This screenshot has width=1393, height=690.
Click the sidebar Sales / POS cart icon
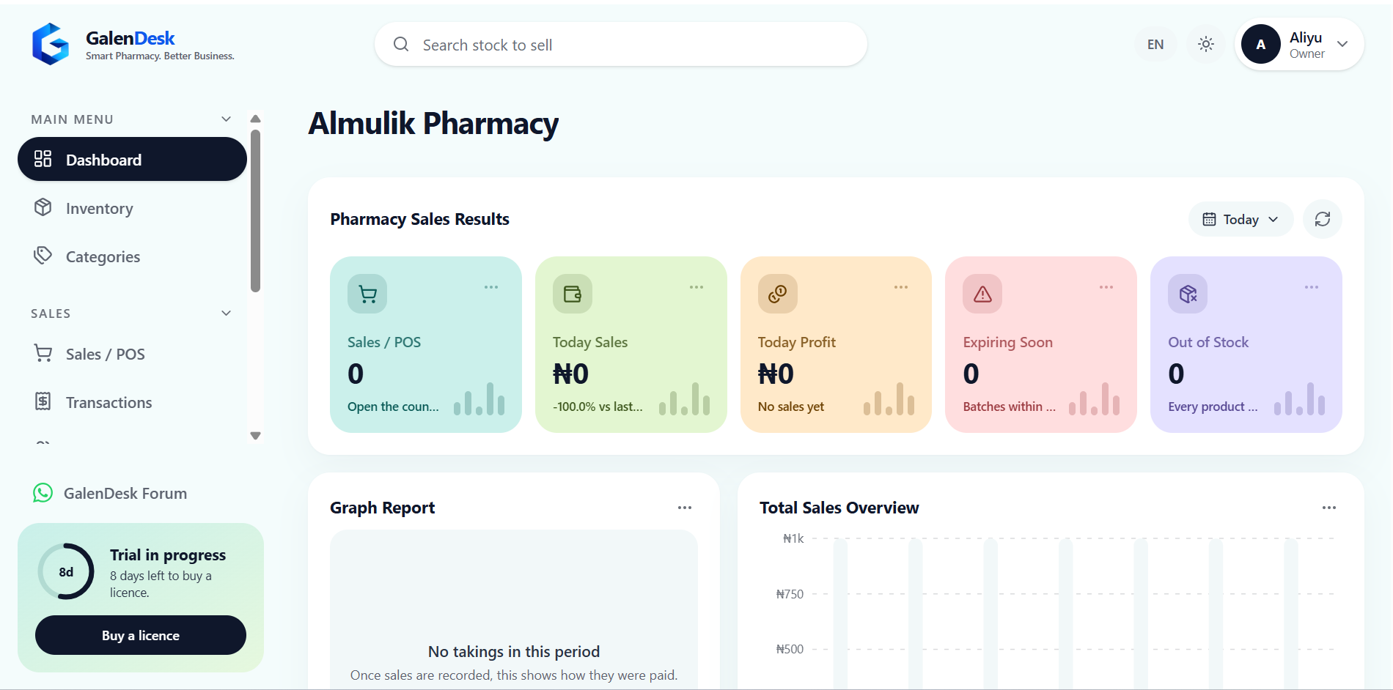tap(43, 353)
